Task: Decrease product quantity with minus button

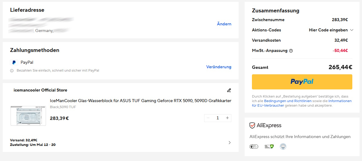Action: point(208,118)
